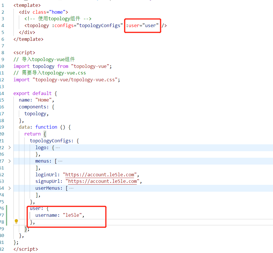Screen dimensions: 273x253
Task: Click the data: function () line
Action: (45, 127)
